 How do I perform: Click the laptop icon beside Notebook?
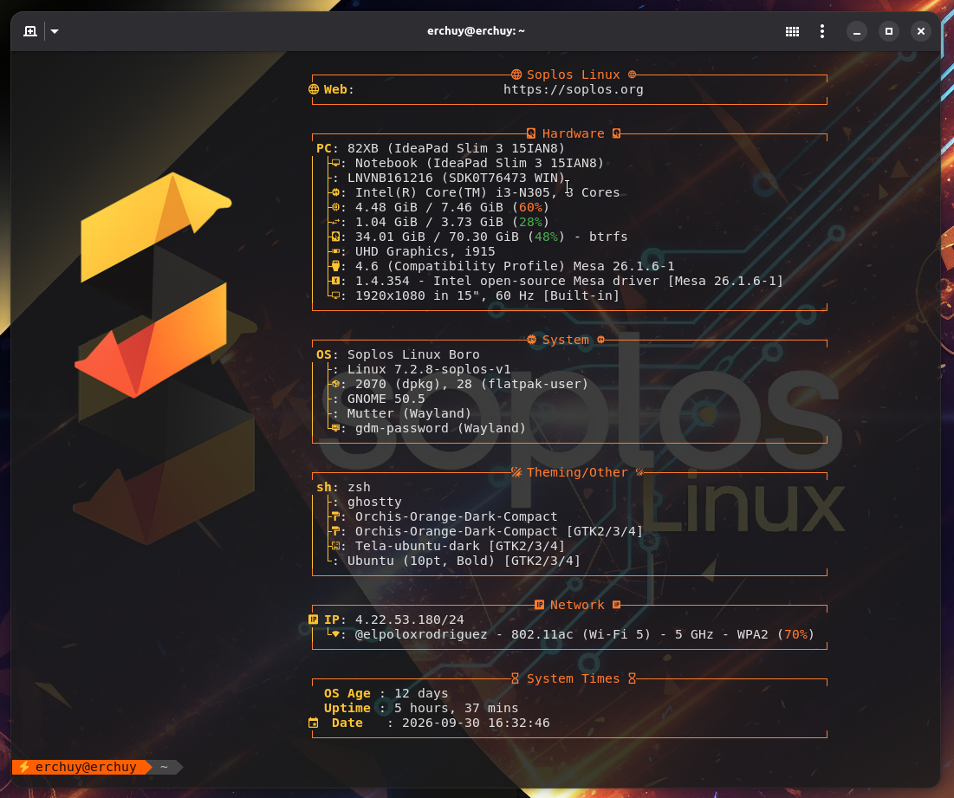click(335, 163)
